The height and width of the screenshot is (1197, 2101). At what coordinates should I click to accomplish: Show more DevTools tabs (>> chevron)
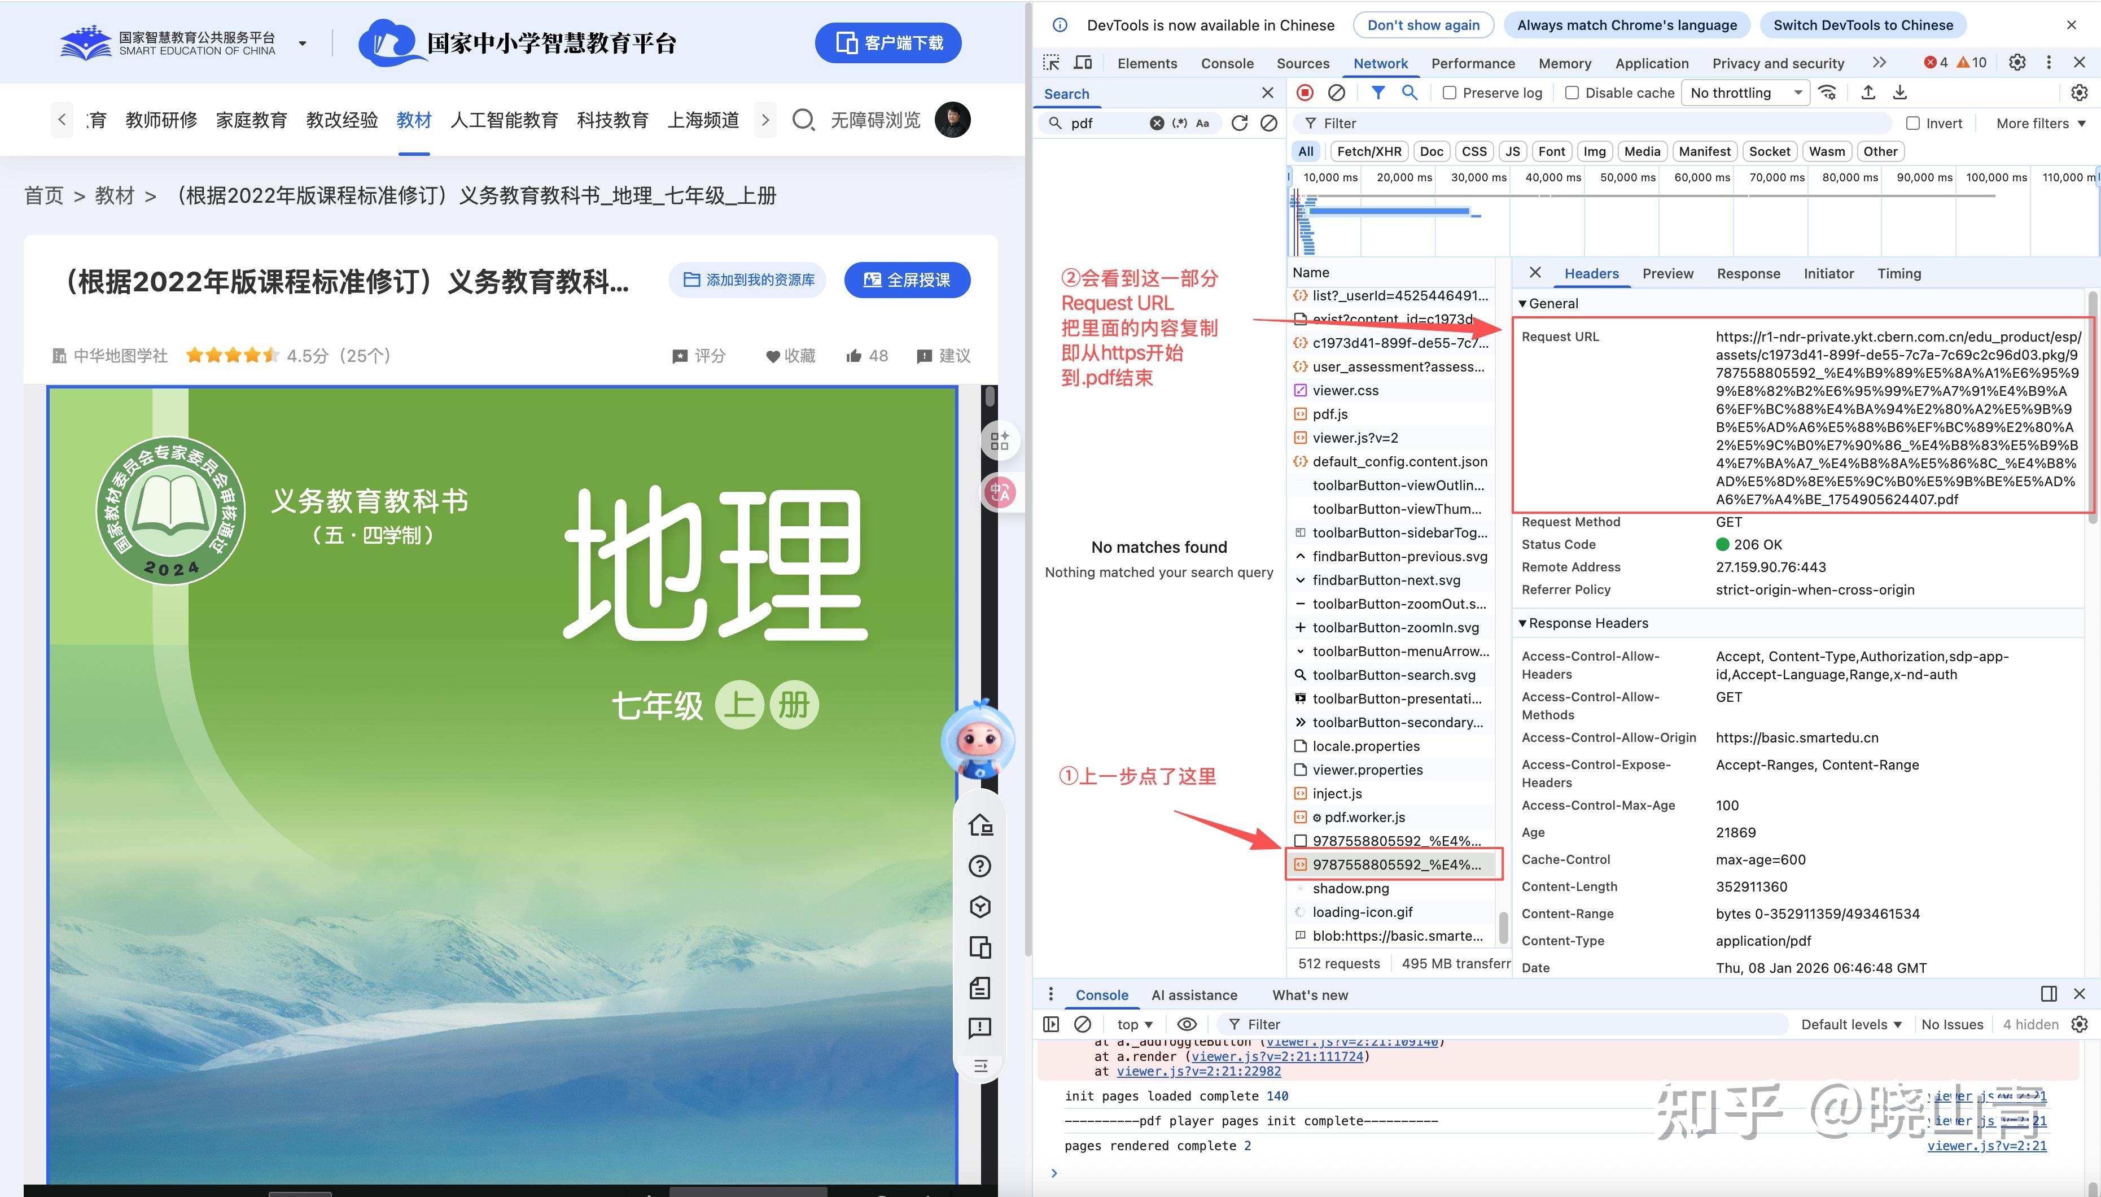point(1879,63)
